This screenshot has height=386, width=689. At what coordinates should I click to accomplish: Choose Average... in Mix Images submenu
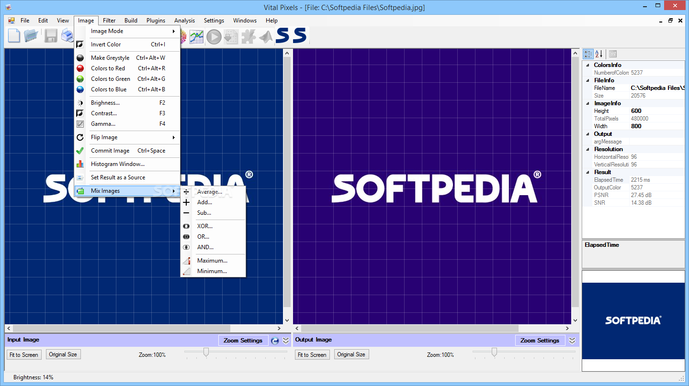point(213,192)
